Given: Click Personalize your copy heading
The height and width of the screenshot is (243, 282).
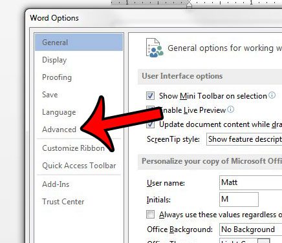Looking at the screenshot, I should [211, 161].
